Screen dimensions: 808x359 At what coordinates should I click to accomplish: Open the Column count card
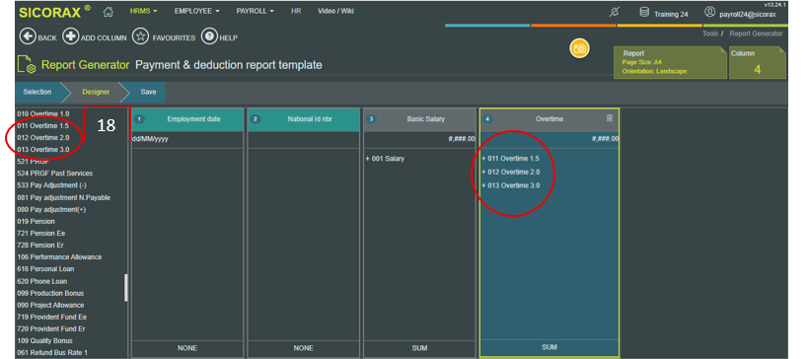pos(758,62)
